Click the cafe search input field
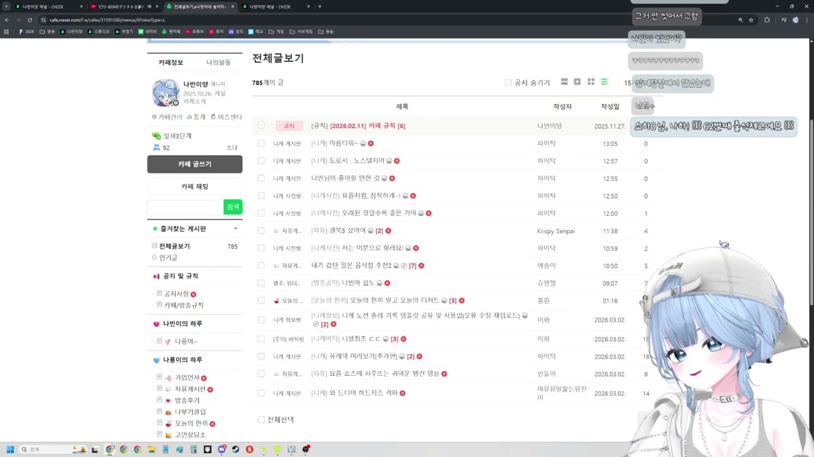The height and width of the screenshot is (457, 814). (x=185, y=207)
